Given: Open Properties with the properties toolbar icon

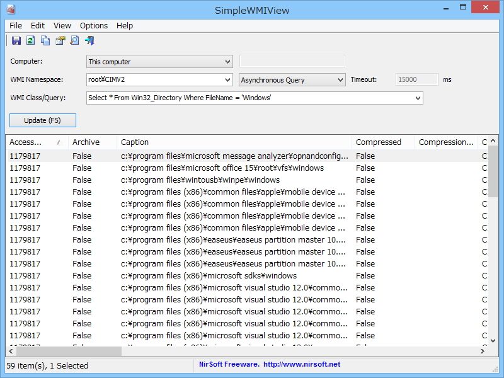Looking at the screenshot, I should click(x=59, y=40).
